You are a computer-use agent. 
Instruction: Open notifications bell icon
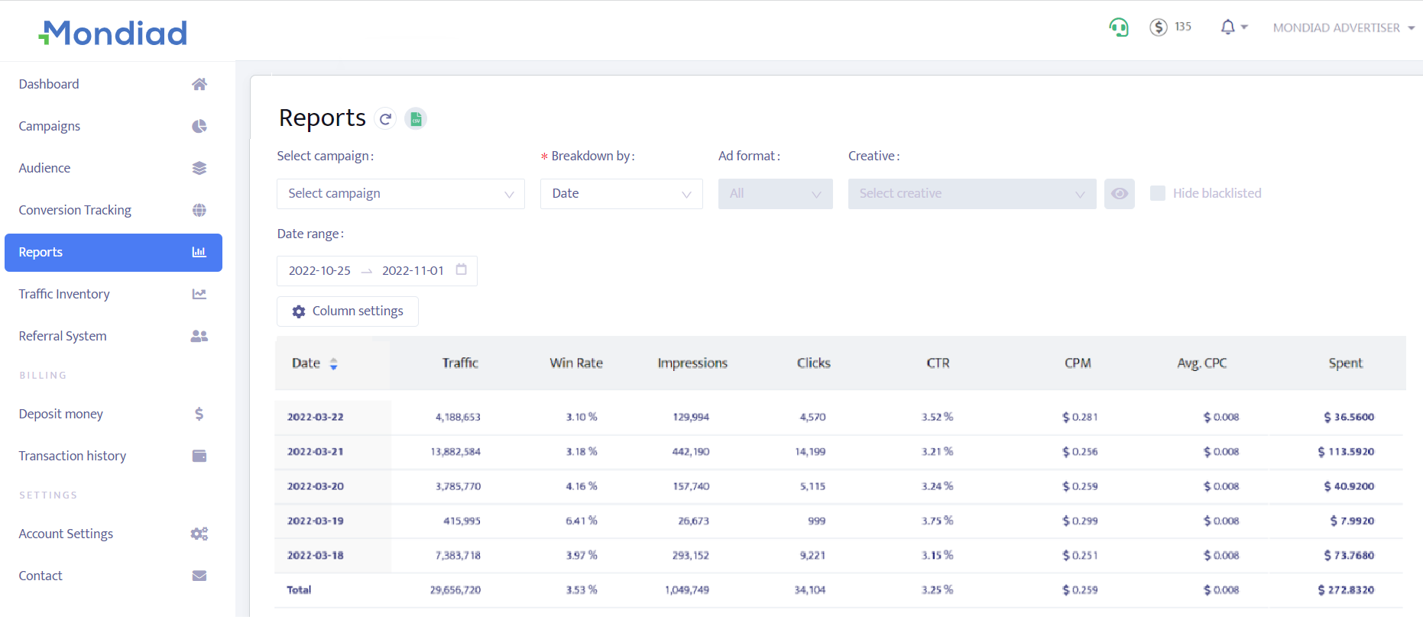[1227, 27]
